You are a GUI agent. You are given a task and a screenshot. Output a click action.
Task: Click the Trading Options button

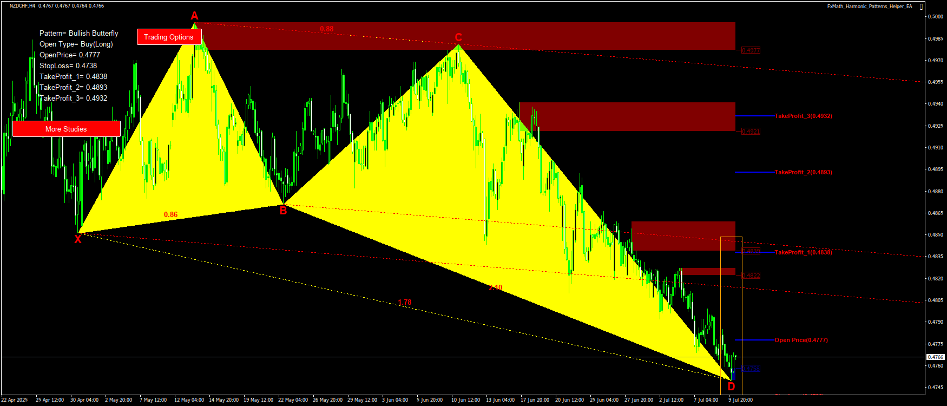pyautogui.click(x=169, y=37)
